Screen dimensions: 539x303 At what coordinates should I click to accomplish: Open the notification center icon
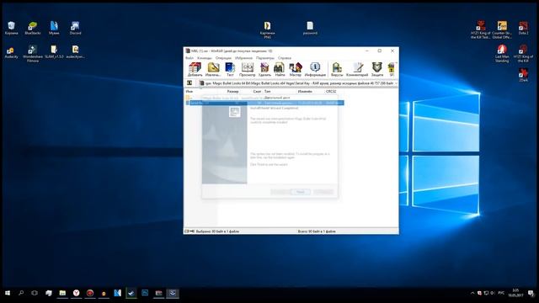[x=531, y=293]
